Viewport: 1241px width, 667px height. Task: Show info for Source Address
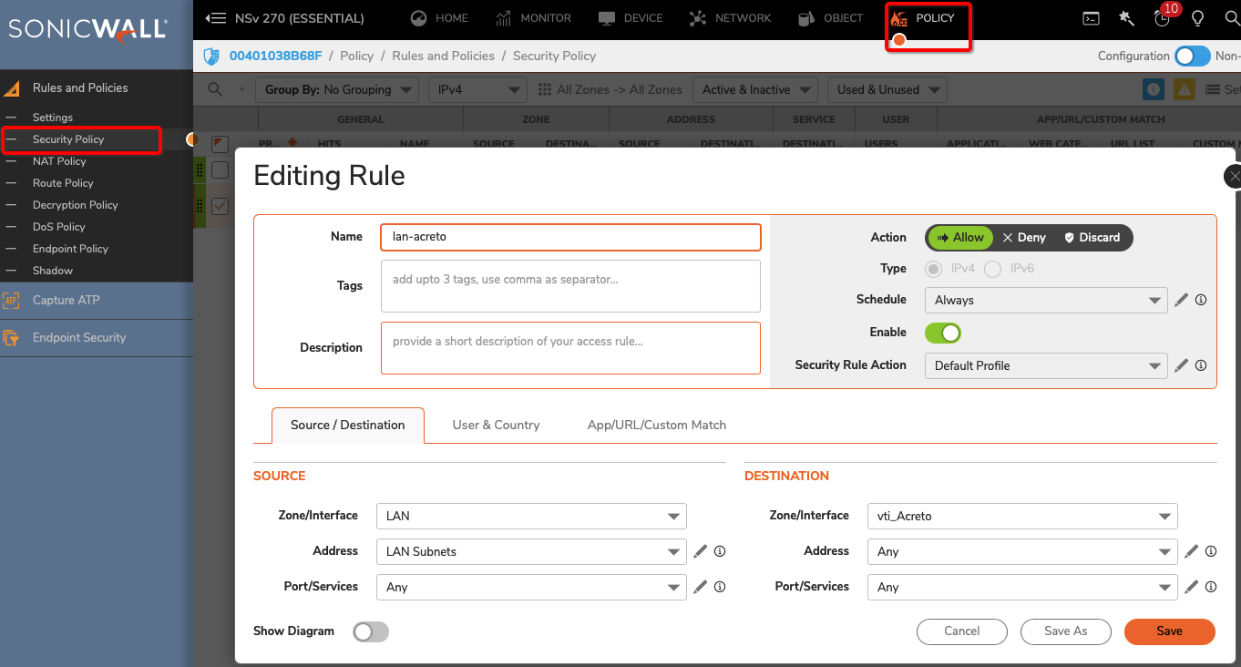pyautogui.click(x=720, y=551)
